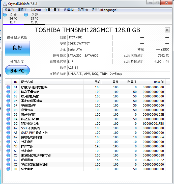Click the rotation rate field ---- (SSD)
The height and width of the screenshot is (184, 174).
(157, 49)
